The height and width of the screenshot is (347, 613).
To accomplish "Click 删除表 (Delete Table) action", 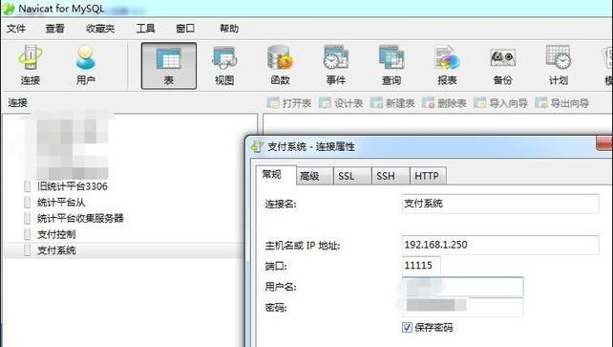I will point(444,103).
